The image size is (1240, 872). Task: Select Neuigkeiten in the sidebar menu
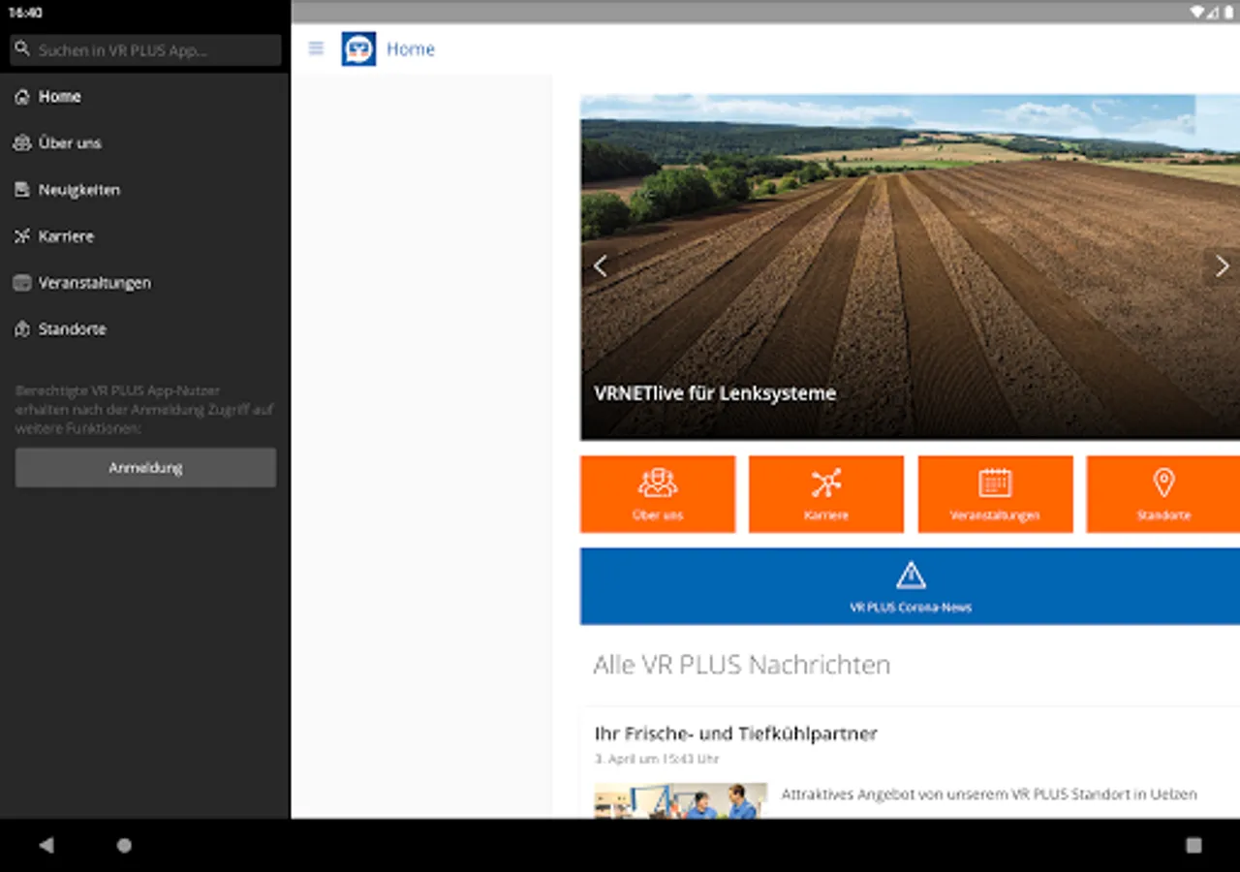[145, 190]
